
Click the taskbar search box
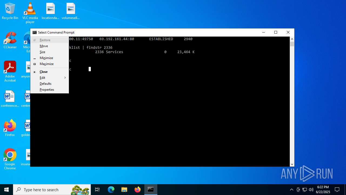point(52,190)
